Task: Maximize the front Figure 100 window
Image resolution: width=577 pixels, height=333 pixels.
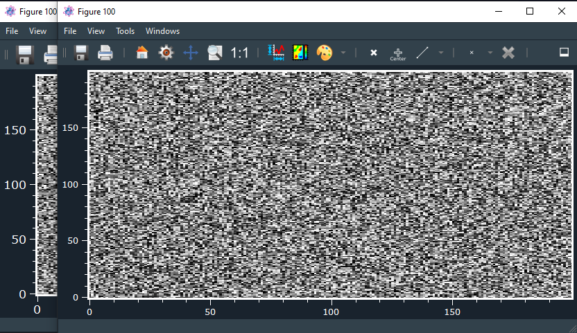Action: (530, 11)
